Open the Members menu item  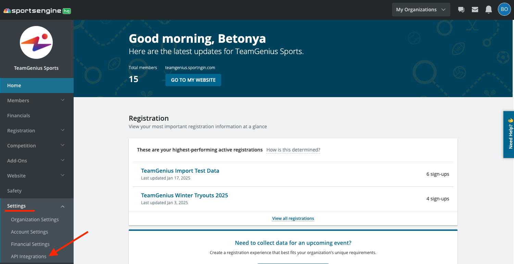(37, 101)
